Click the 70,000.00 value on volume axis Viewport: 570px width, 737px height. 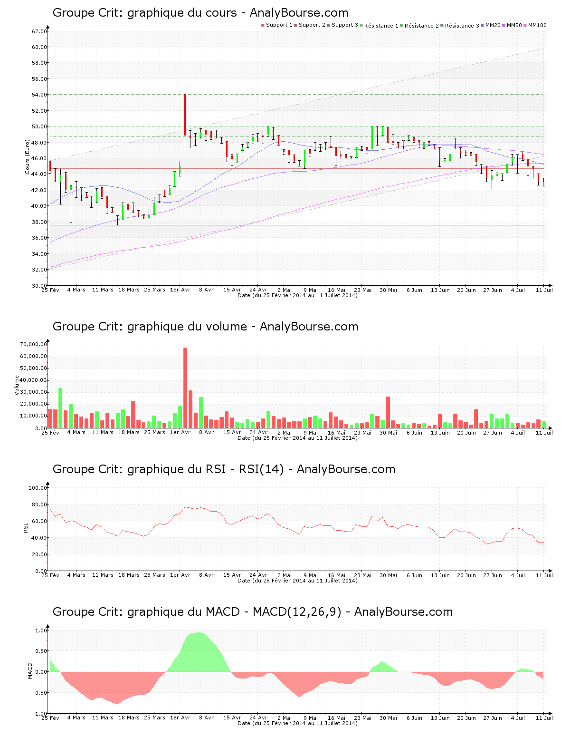click(33, 344)
